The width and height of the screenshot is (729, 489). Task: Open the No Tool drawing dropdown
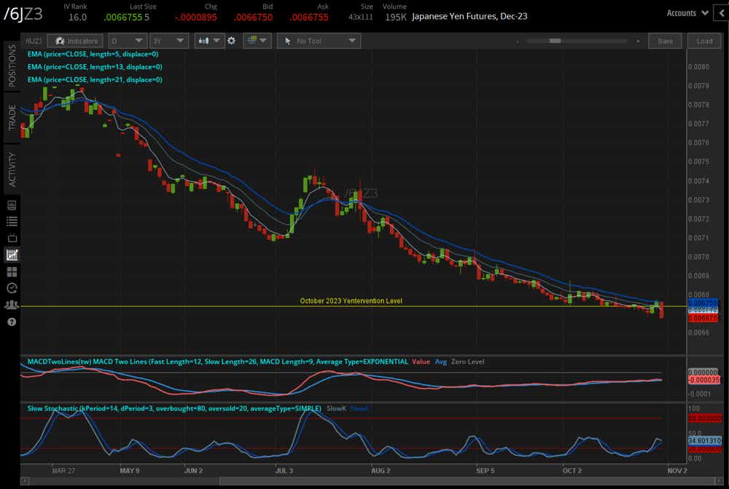point(319,41)
